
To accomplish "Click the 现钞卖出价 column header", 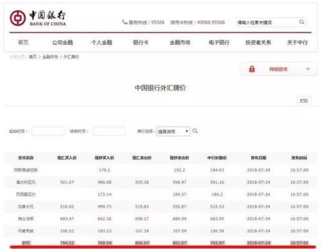I will coord(179,158).
